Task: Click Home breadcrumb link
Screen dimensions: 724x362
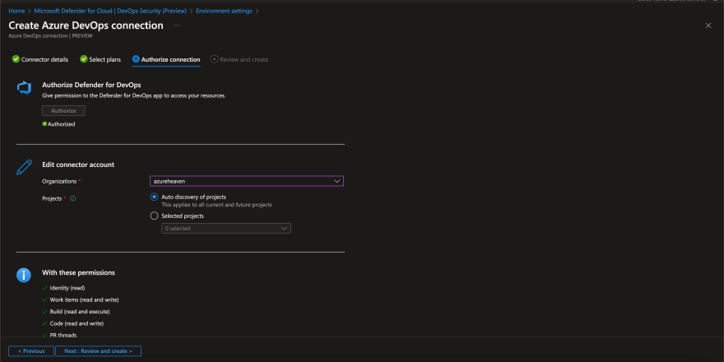Action: (16, 11)
